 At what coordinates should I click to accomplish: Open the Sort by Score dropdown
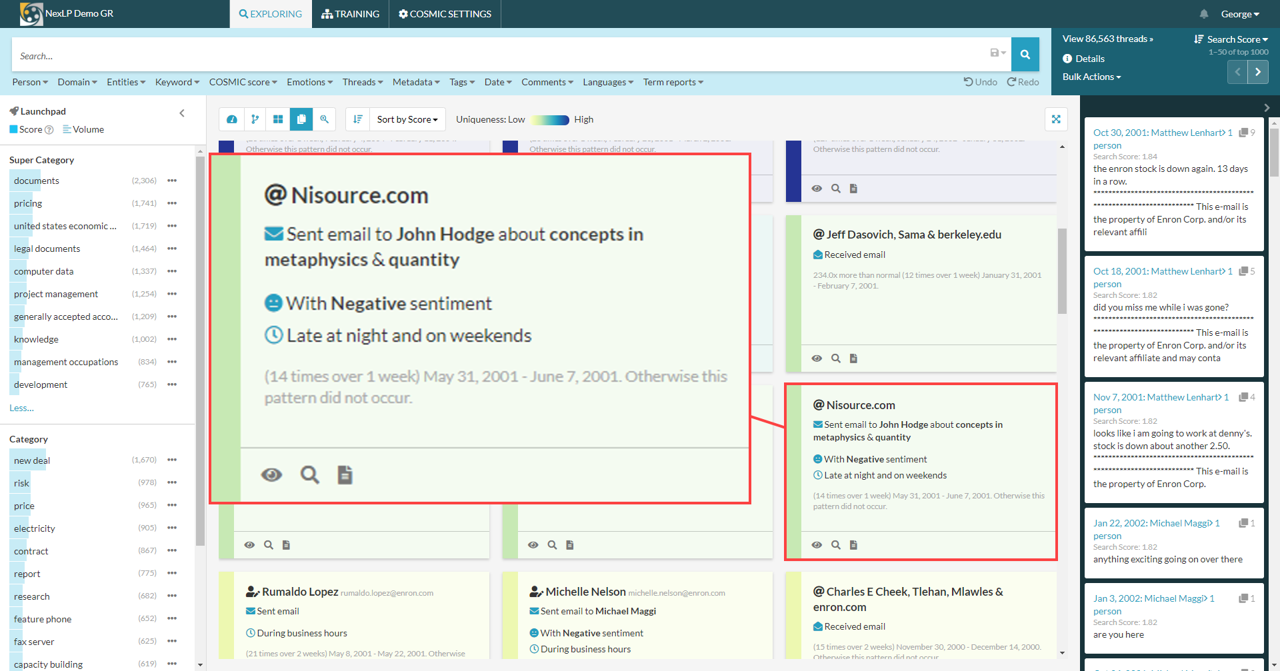click(407, 119)
